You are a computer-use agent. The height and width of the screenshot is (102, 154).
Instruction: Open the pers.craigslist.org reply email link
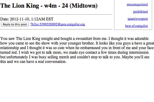[x=57, y=24]
